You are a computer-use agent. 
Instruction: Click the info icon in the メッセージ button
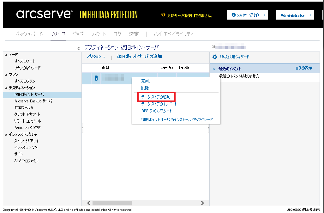pyautogui.click(x=233, y=15)
